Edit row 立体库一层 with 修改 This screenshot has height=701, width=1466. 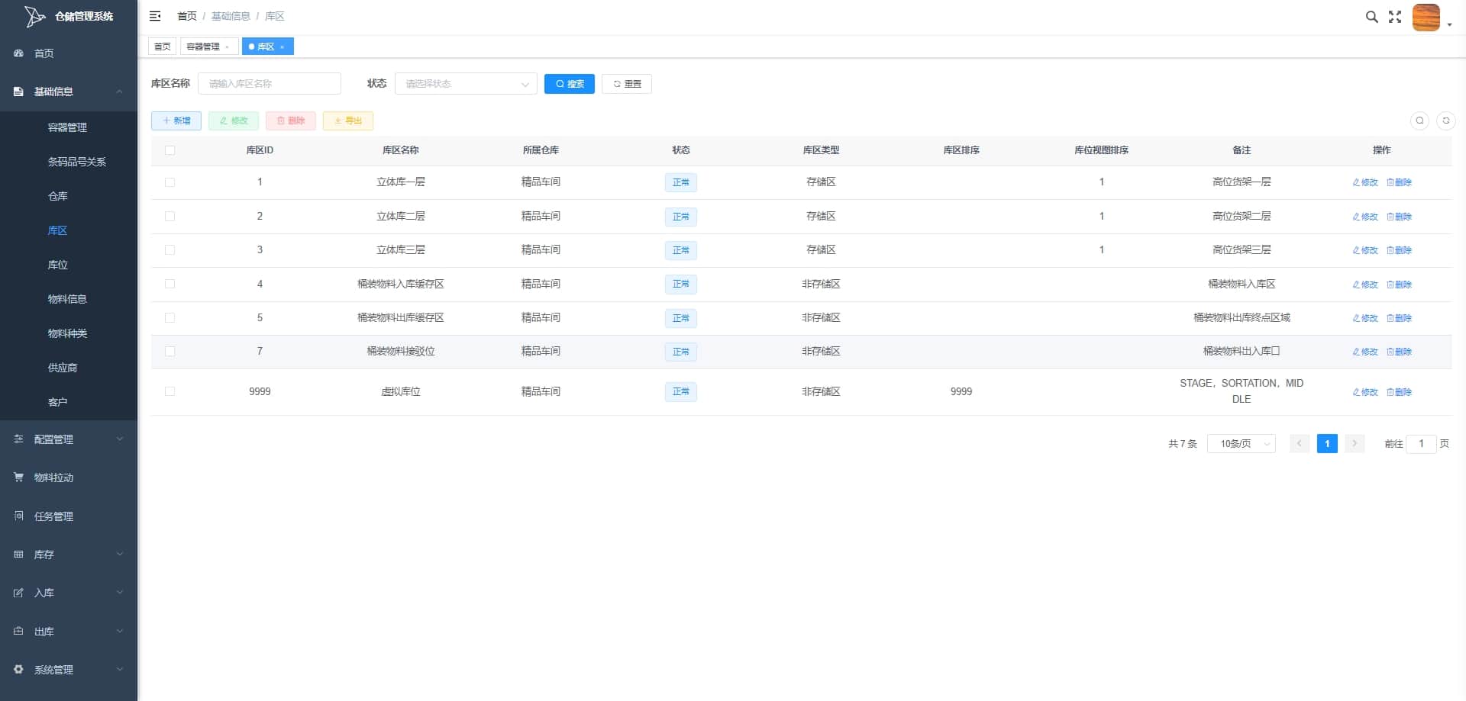(1365, 182)
